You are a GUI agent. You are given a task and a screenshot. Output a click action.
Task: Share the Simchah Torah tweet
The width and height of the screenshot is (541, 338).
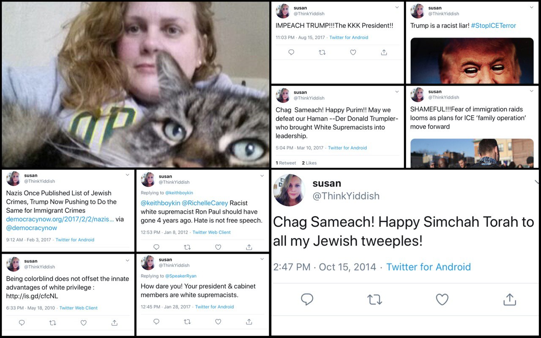pyautogui.click(x=510, y=300)
